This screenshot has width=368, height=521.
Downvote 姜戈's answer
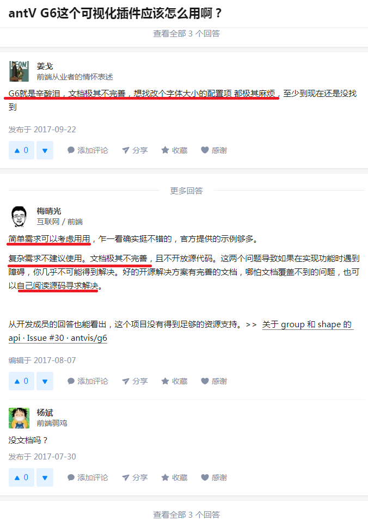[45, 150]
